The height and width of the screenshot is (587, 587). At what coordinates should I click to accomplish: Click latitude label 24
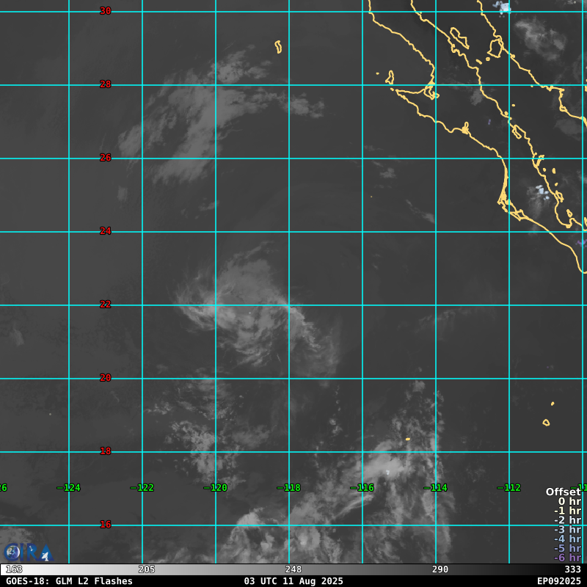click(x=106, y=231)
